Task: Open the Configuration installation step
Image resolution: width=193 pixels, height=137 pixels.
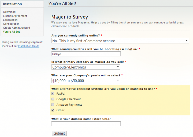Action: (11, 24)
